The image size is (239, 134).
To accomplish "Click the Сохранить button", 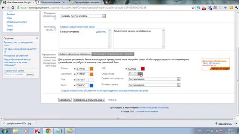I will [65, 100].
